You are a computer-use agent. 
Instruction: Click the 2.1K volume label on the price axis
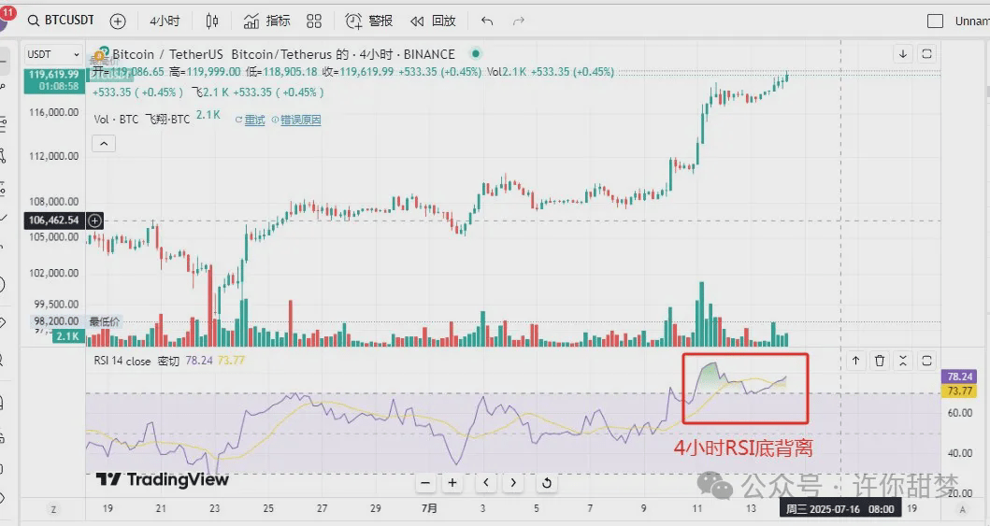coord(68,336)
